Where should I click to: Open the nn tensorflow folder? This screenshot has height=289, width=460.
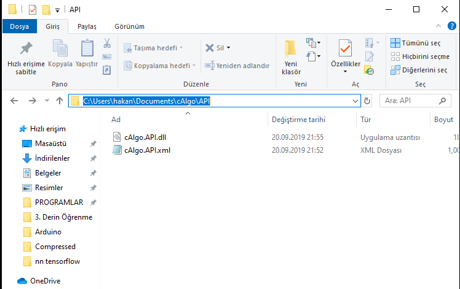58,261
